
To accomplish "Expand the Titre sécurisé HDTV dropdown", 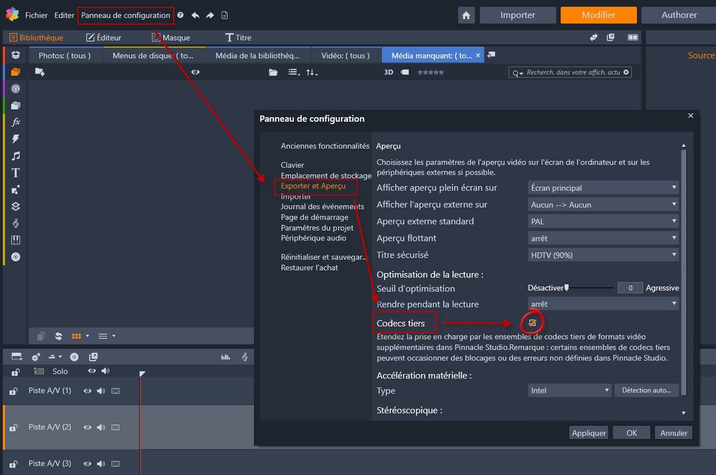I will coord(603,255).
